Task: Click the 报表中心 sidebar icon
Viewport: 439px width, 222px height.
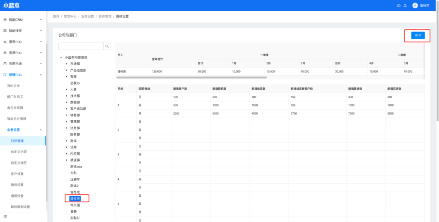Action: (x=5, y=42)
